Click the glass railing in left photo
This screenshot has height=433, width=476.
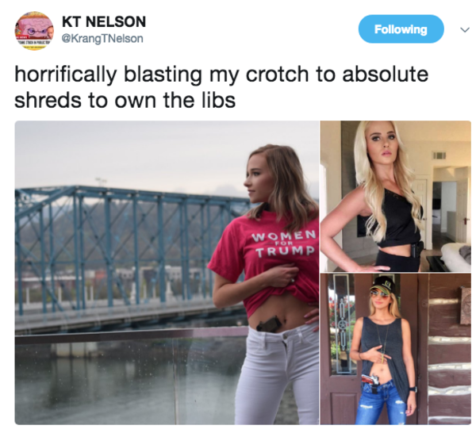[x=128, y=376]
